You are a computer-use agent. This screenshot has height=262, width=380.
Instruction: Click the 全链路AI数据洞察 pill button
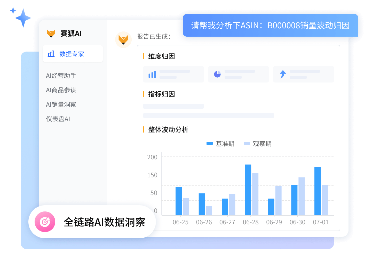[x=92, y=222]
